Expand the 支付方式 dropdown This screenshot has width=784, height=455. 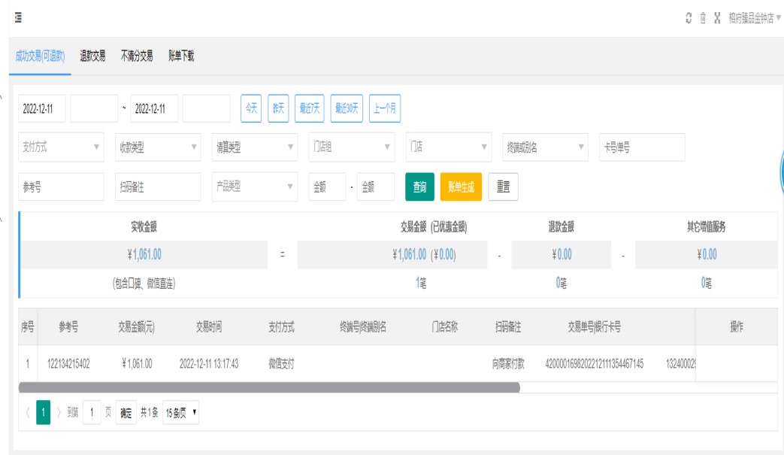click(61, 147)
